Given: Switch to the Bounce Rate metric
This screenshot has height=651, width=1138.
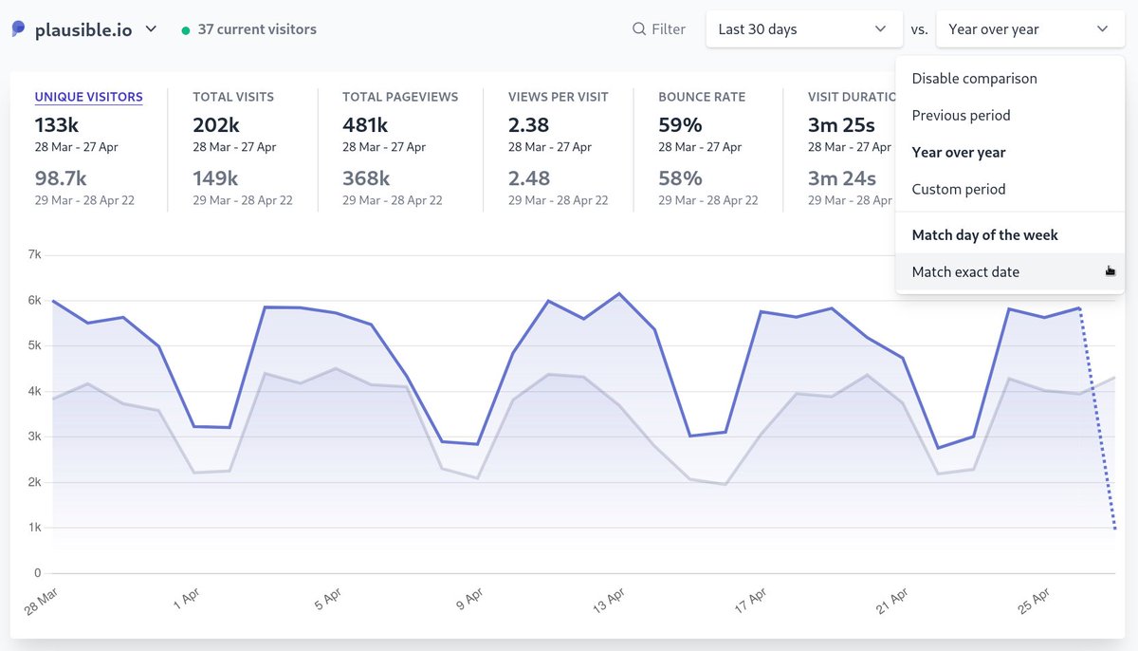Looking at the screenshot, I should click(x=702, y=97).
